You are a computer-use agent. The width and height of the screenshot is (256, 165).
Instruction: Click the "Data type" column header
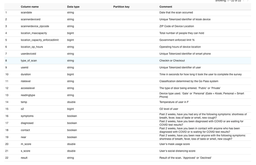(x=73, y=7)
